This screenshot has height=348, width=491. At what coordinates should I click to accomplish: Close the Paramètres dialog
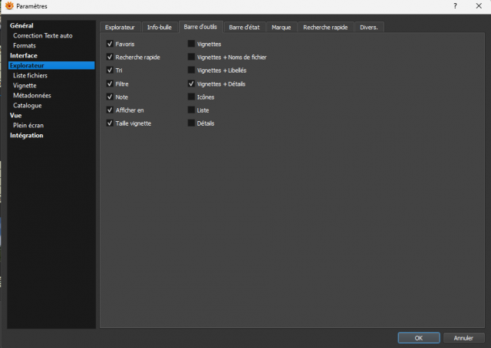coord(479,6)
